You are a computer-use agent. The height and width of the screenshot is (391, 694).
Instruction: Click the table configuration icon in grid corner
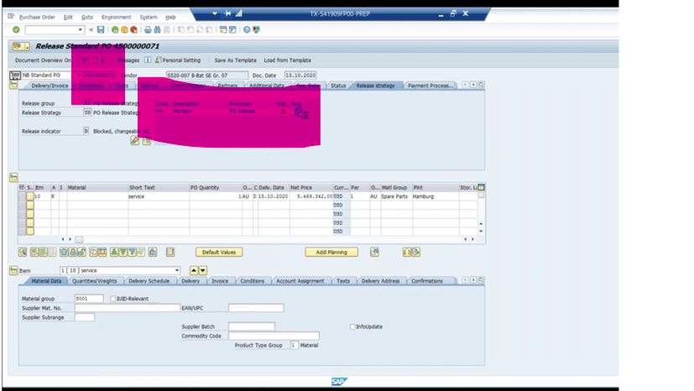point(481,188)
